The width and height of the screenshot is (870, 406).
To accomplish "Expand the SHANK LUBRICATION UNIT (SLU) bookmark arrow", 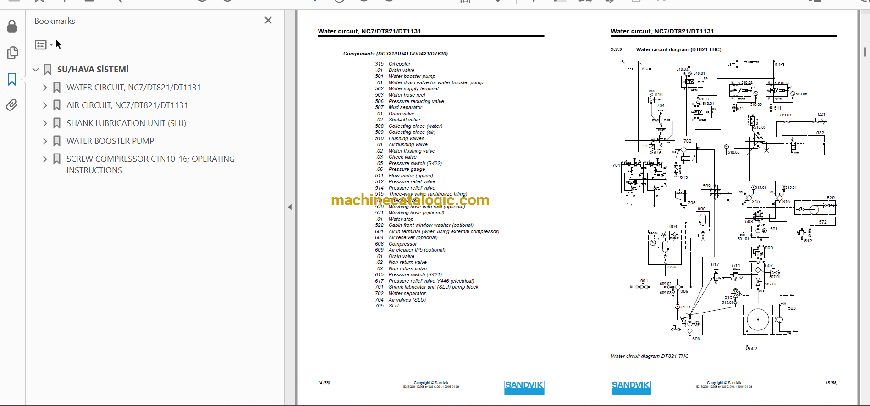I will click(45, 123).
